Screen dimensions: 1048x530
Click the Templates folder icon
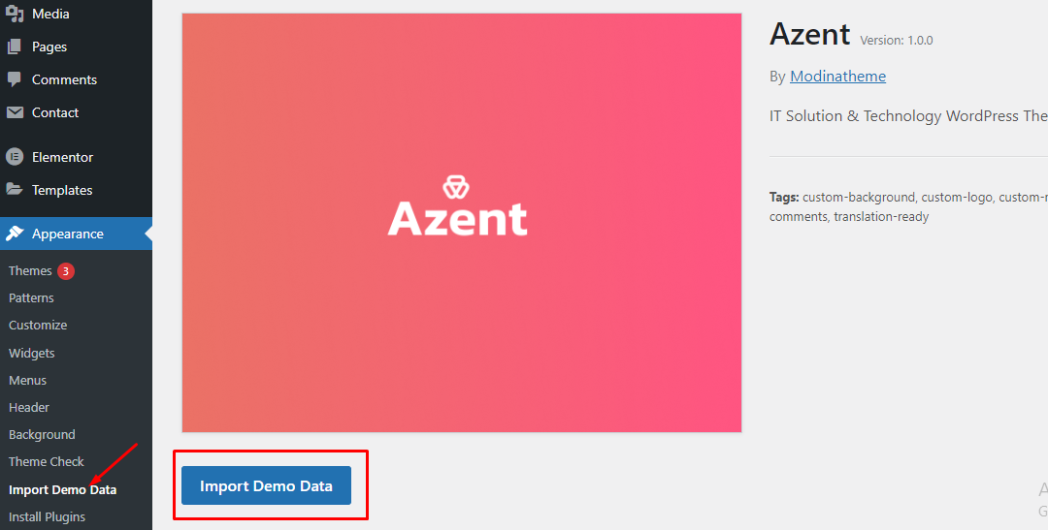15,190
